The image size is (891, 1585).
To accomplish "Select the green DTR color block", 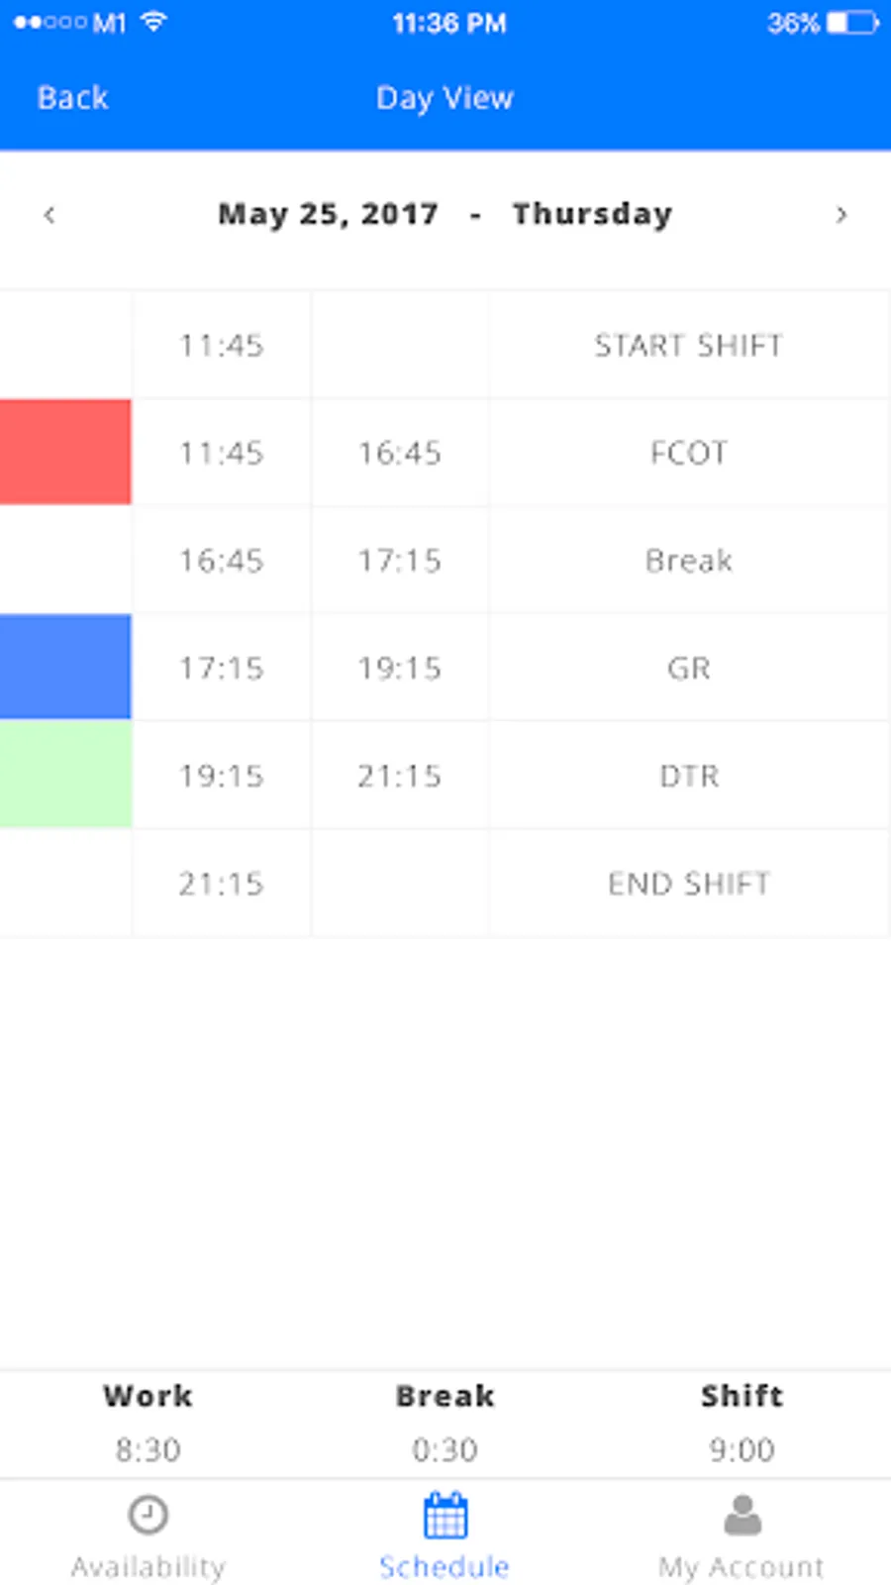I will (x=65, y=775).
